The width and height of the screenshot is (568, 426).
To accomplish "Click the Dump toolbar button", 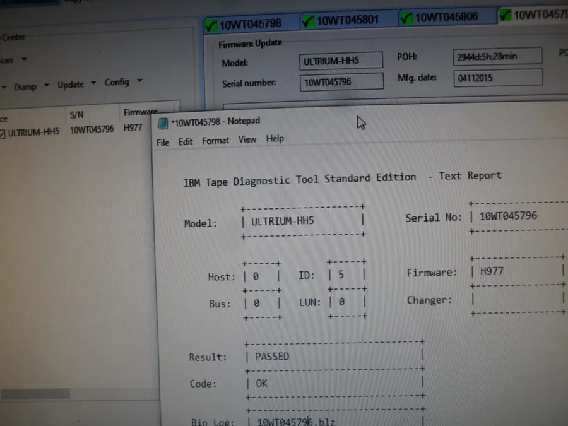I will pyautogui.click(x=25, y=87).
